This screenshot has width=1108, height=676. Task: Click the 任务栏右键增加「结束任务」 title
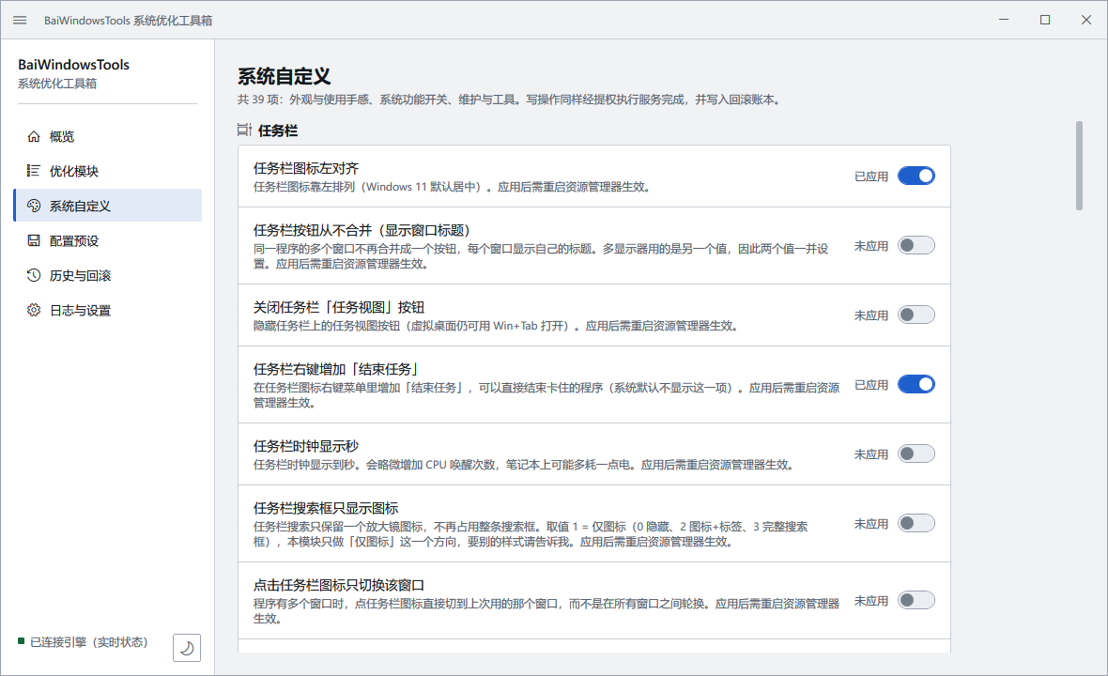(x=335, y=369)
